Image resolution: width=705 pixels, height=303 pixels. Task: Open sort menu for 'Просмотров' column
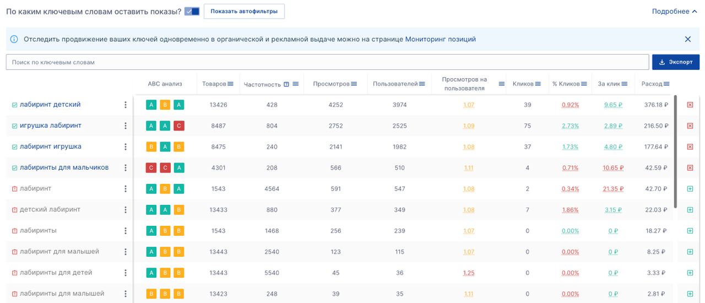point(354,84)
